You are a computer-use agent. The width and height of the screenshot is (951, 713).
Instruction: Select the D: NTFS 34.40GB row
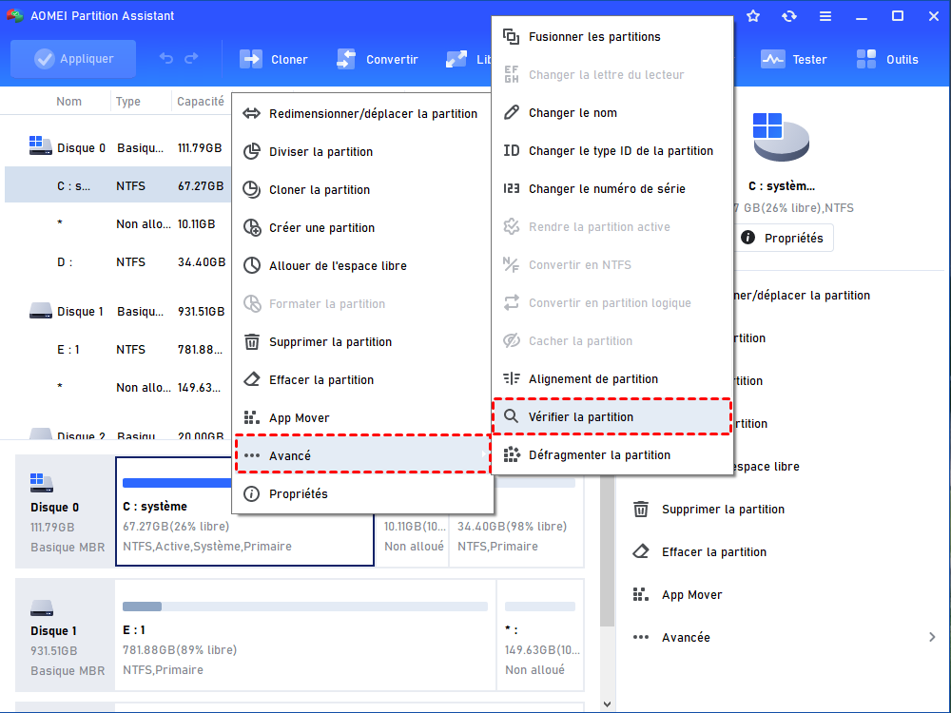[x=118, y=262]
